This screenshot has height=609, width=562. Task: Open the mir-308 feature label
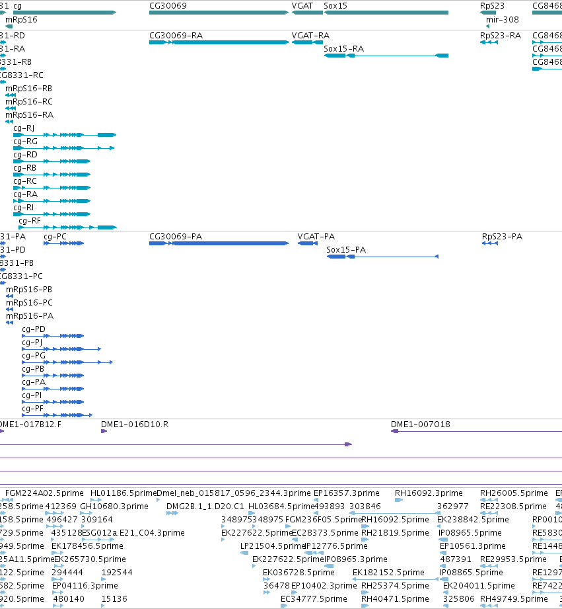click(x=503, y=20)
